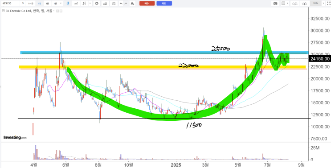Click the 17500.00 price axis label
This screenshot has width=331, height=168.
[x=320, y=91]
